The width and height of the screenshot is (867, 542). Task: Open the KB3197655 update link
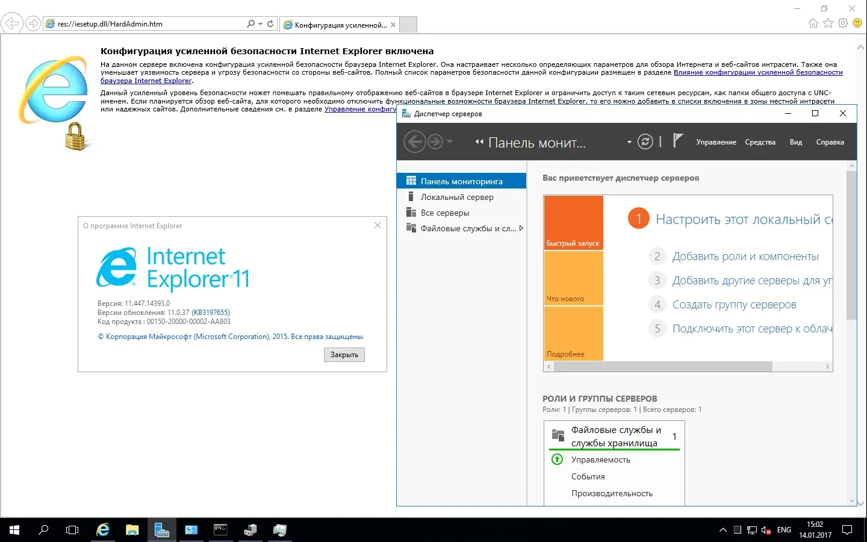(211, 313)
